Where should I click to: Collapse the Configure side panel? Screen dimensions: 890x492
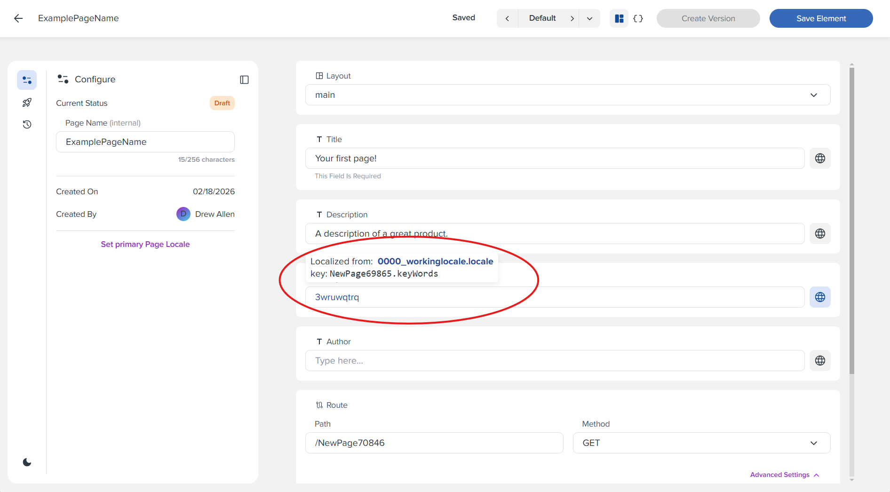coord(244,79)
